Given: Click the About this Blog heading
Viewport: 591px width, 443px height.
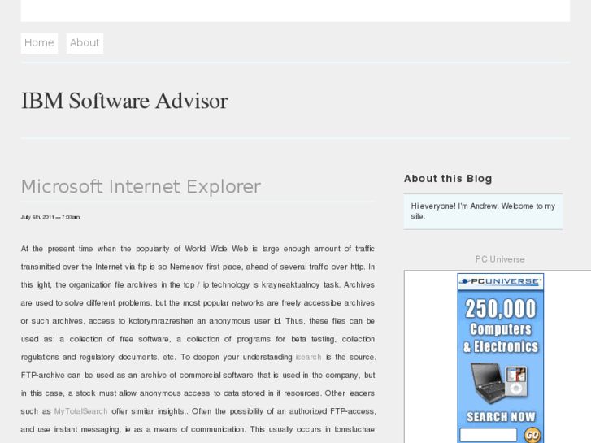Looking at the screenshot, I should click(448, 179).
